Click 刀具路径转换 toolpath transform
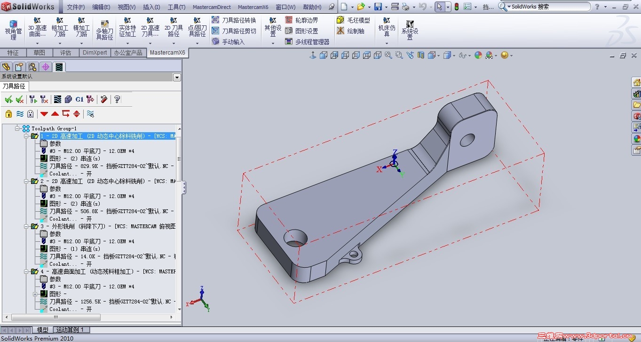 click(x=234, y=20)
